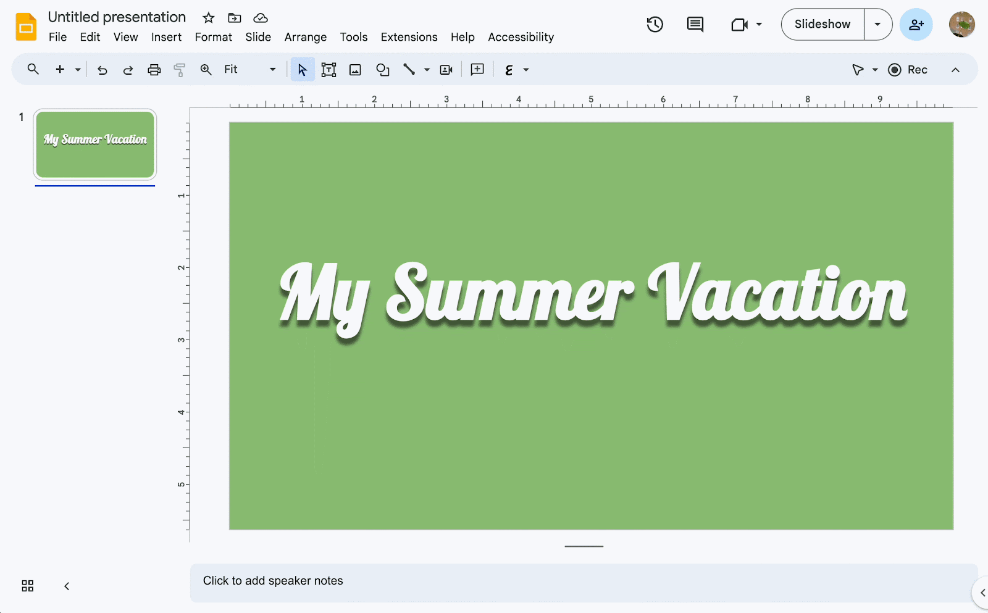The height and width of the screenshot is (613, 988).
Task: Search the menus magnifier icon
Action: tap(33, 69)
